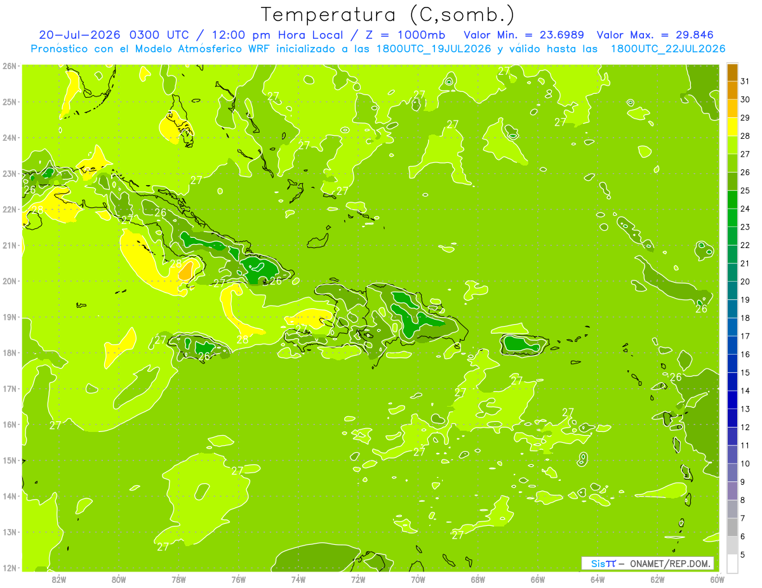The image size is (762, 588).
Task: Click the 74W longitude axis label
Action: (x=298, y=579)
